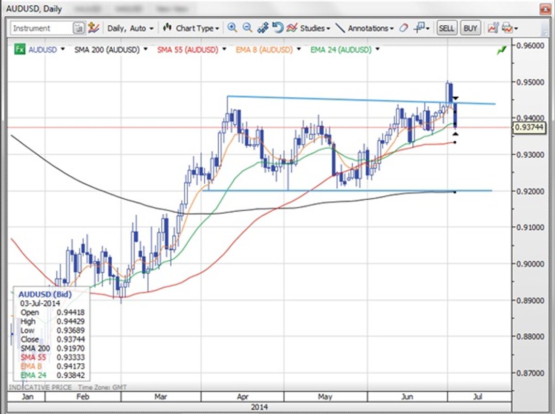Click the instrument lookup icon beside Instrument field
Screen dimensions: 555x414
click(79, 28)
